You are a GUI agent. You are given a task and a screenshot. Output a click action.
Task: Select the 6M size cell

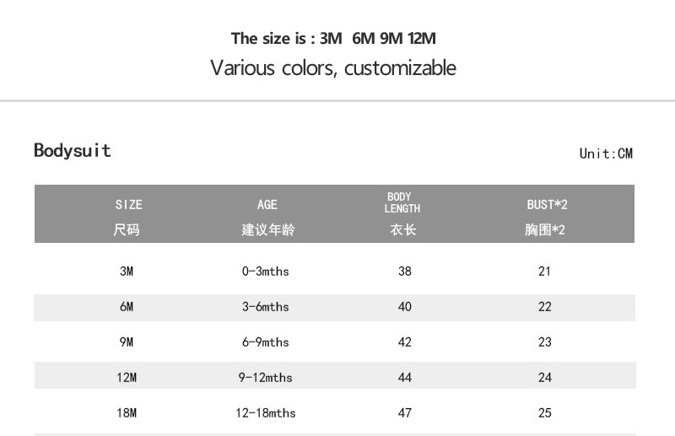[x=127, y=307]
